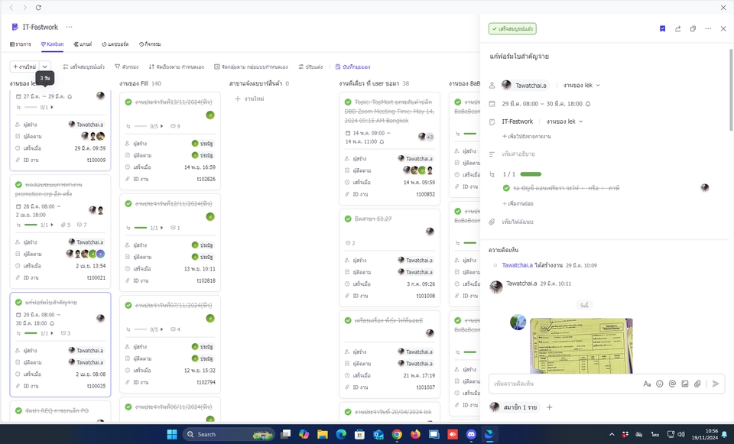Open text formatting (Aa) in comment box

click(x=647, y=384)
